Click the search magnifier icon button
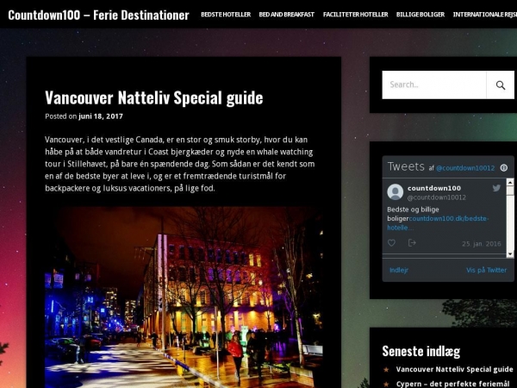This screenshot has height=388, width=517. click(x=500, y=84)
